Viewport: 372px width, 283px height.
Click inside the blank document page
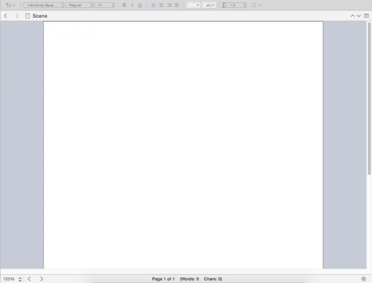coord(183,145)
